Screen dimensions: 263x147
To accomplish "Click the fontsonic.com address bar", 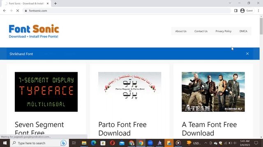I will coord(127,11).
